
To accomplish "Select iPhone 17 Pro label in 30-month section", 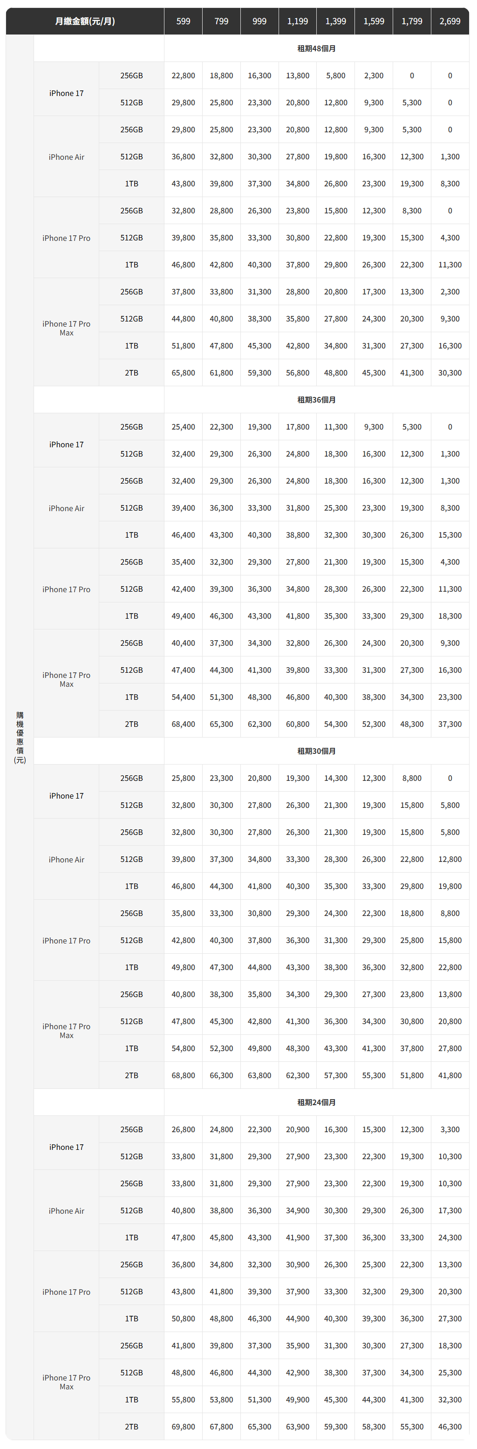I will coord(66,941).
